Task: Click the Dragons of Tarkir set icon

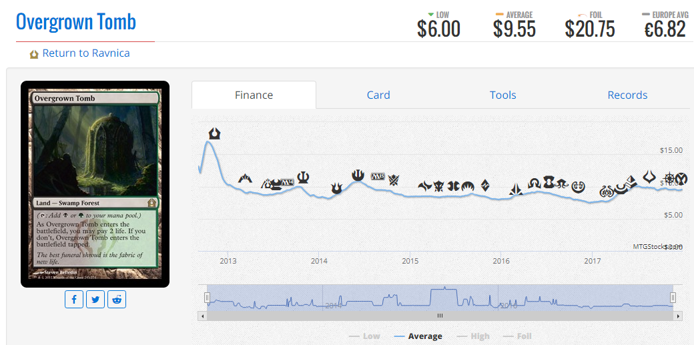Action: point(438,186)
